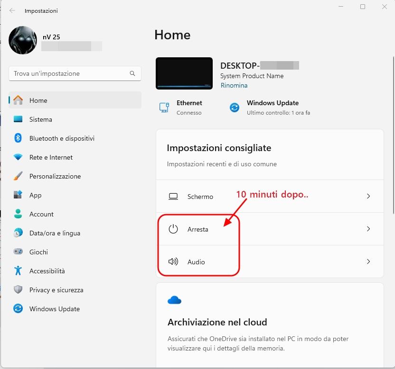Image resolution: width=395 pixels, height=369 pixels.
Task: Click the vertical scrollbar on the right
Action: click(394, 135)
